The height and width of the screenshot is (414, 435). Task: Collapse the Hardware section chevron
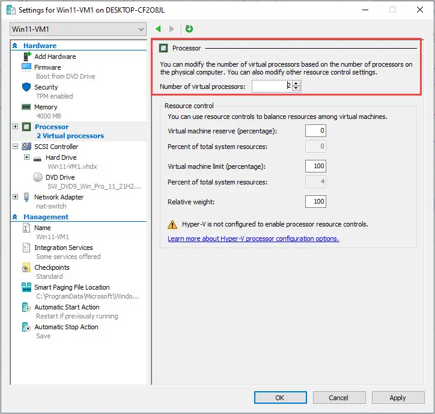point(15,46)
